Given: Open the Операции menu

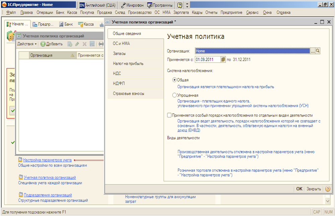Looking at the screenshot, I should 45,12.
